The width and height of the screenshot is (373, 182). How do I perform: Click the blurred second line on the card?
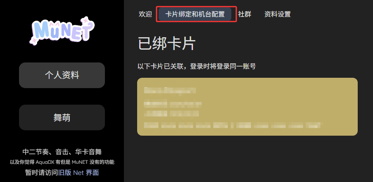click(173, 104)
